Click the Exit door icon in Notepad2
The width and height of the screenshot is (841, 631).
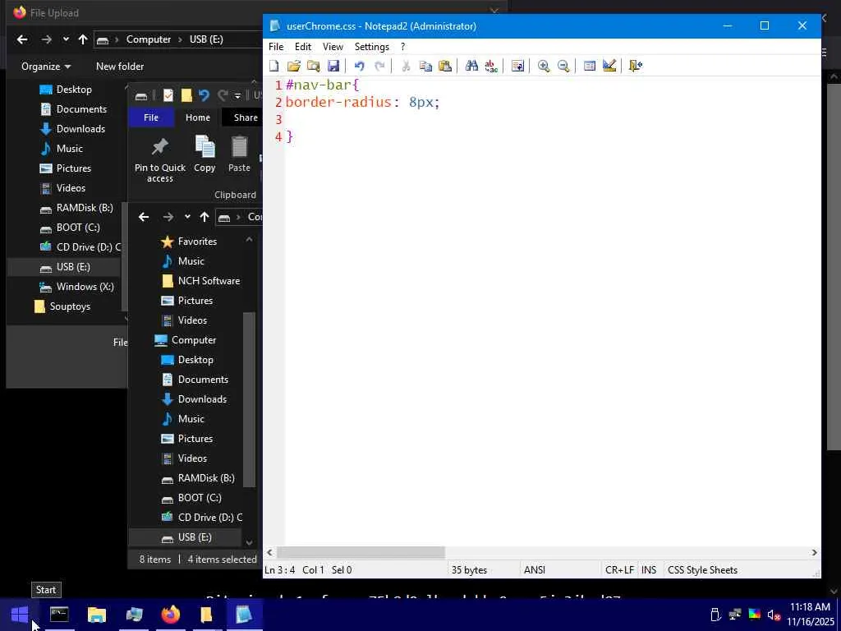click(636, 66)
